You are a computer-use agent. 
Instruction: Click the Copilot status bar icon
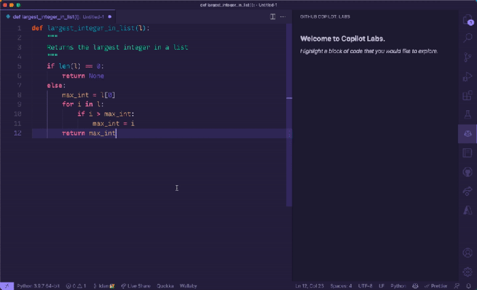(x=415, y=286)
